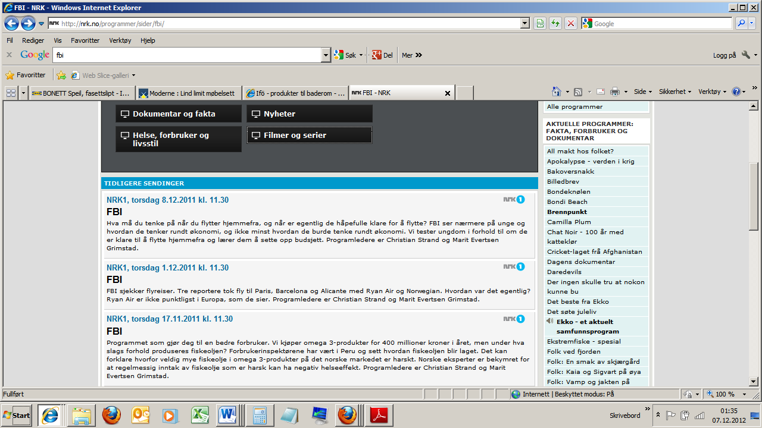The height and width of the screenshot is (428, 762).
Task: Open Calculator from the taskbar
Action: (259, 415)
